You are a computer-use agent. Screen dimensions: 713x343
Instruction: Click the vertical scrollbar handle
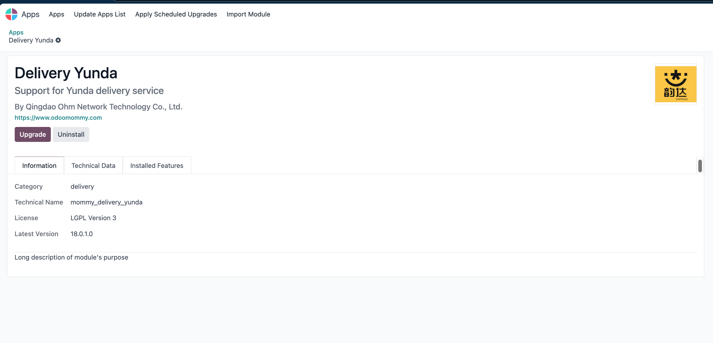pos(700,166)
